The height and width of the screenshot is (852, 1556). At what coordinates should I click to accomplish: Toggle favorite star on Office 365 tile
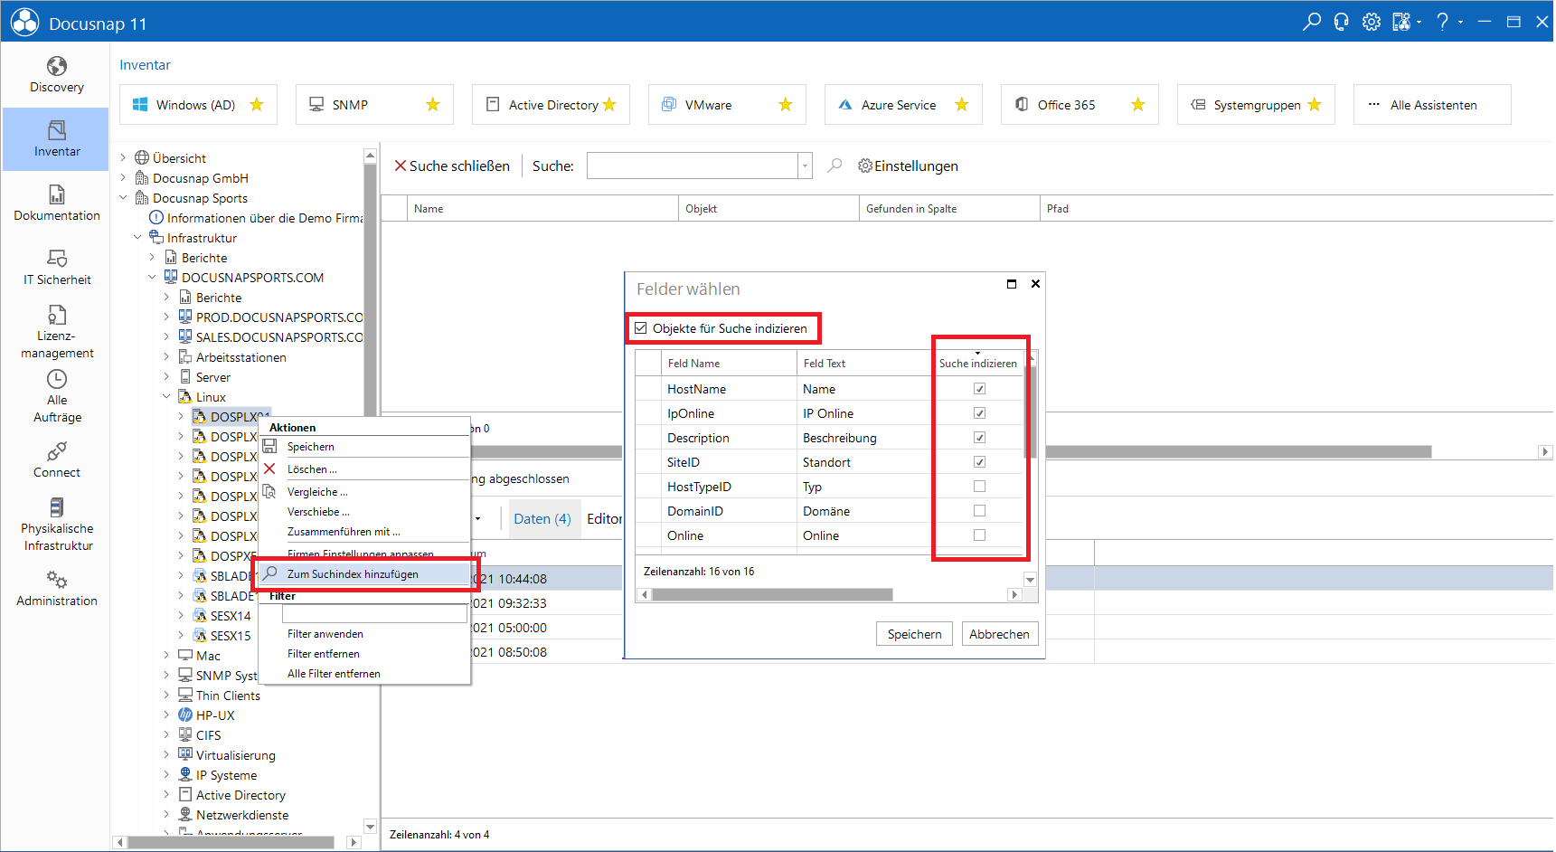coord(1138,105)
